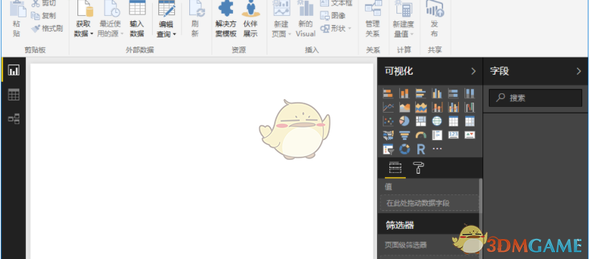Select the Stacked bar chart visual
This screenshot has height=259, width=590.
click(388, 93)
